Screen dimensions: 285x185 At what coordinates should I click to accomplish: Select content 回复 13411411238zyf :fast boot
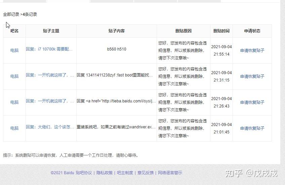point(115,75)
